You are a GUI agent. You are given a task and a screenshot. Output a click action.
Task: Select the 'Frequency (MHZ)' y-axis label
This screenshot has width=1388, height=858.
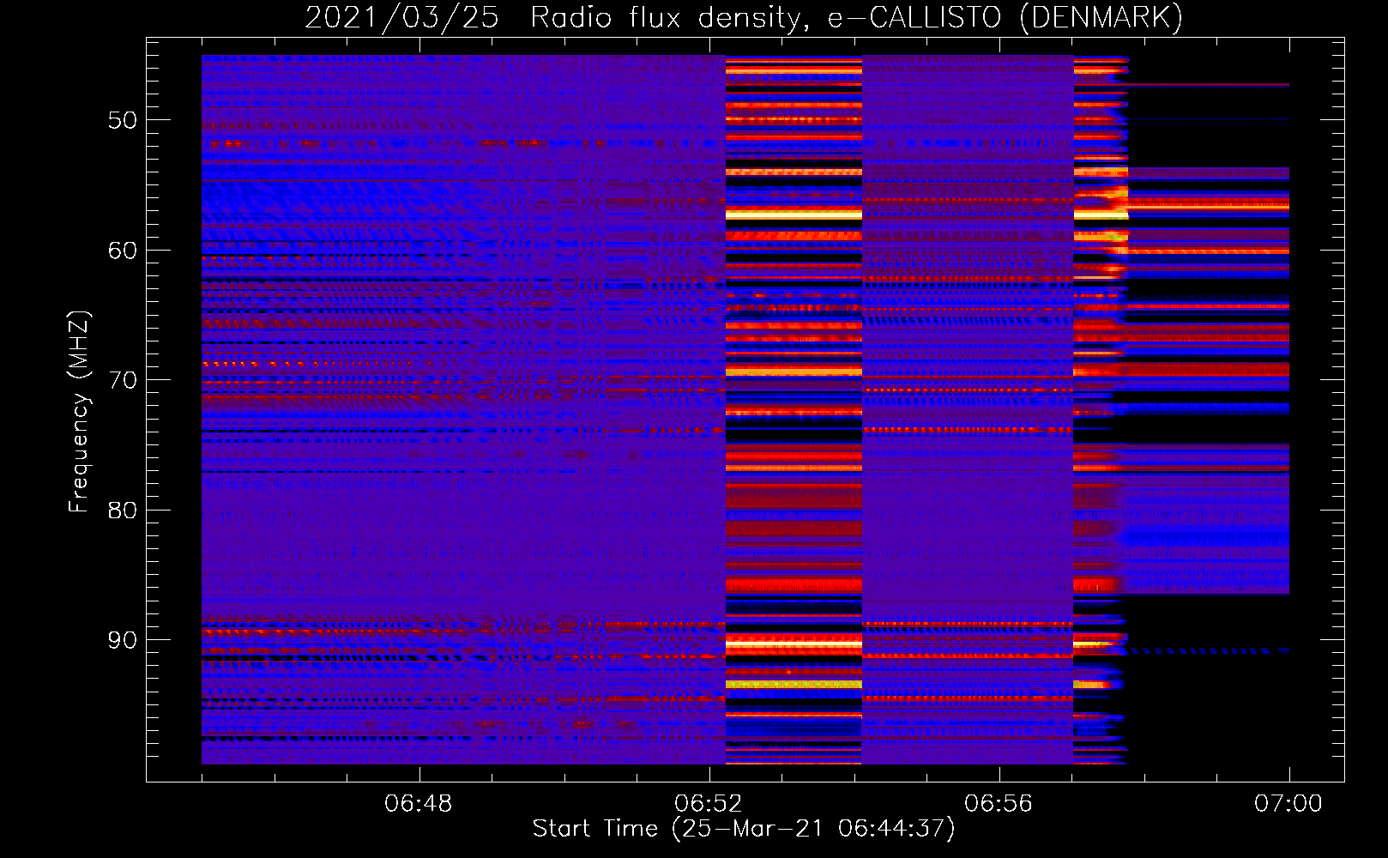(78, 412)
